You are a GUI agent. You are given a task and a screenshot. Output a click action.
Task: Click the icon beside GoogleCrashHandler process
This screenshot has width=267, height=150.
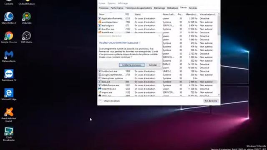[100, 75]
